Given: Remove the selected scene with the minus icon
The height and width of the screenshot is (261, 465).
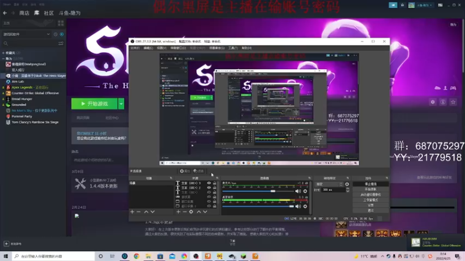Looking at the screenshot, I should 138,212.
